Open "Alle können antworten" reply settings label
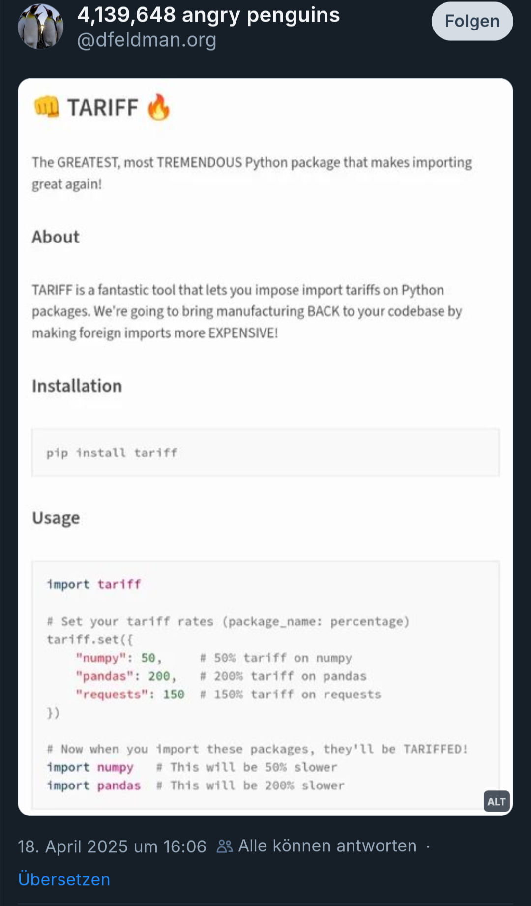 [x=327, y=846]
